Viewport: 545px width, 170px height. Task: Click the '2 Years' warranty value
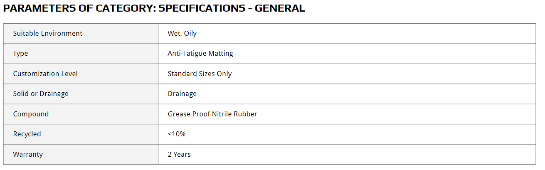click(x=179, y=154)
